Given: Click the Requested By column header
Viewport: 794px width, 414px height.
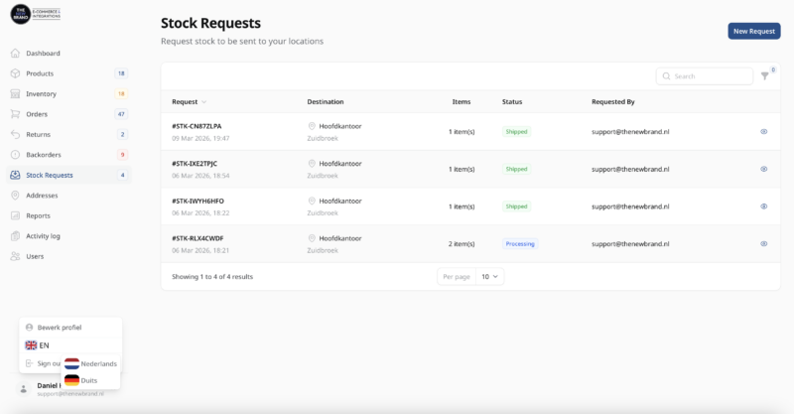Looking at the screenshot, I should tap(612, 102).
